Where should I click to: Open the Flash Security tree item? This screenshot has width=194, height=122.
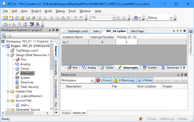pyautogui.click(x=29, y=87)
